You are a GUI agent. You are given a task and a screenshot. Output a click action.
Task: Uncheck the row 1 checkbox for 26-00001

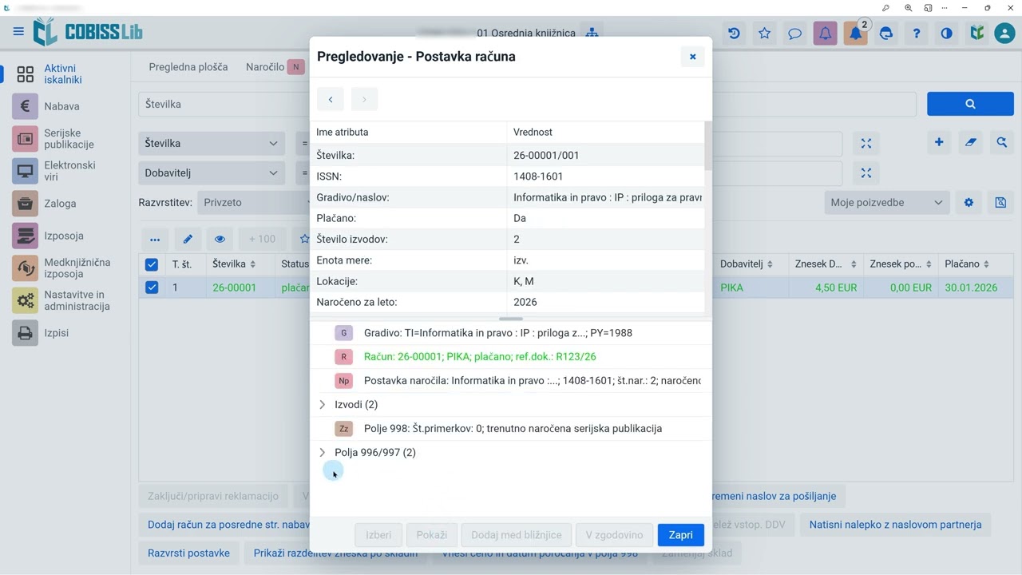(152, 287)
